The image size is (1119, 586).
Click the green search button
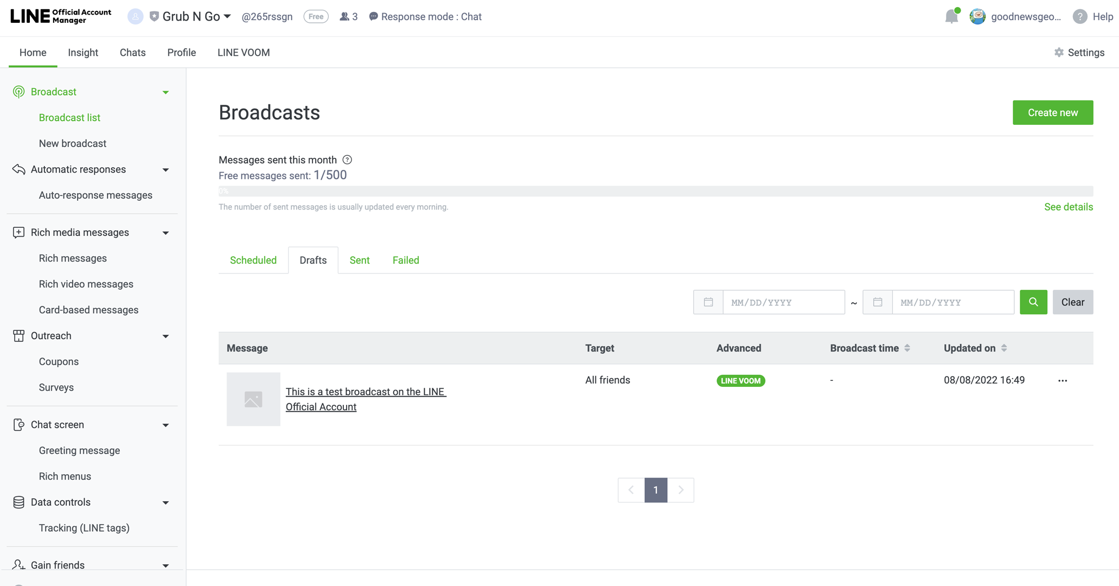click(1033, 302)
